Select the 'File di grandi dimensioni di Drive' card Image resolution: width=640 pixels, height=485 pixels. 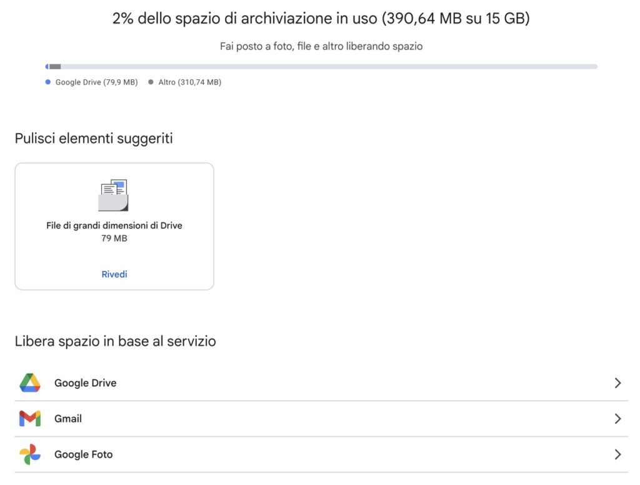pos(114,226)
